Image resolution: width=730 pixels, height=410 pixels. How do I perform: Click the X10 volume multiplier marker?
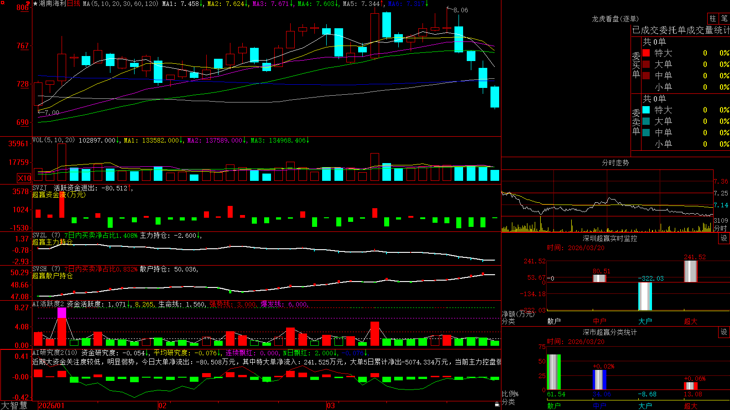click(24, 178)
